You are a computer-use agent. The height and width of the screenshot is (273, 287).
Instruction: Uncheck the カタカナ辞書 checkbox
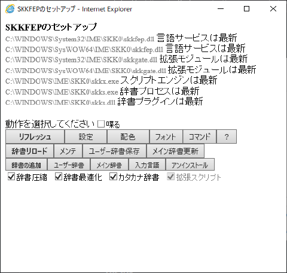[113, 177]
